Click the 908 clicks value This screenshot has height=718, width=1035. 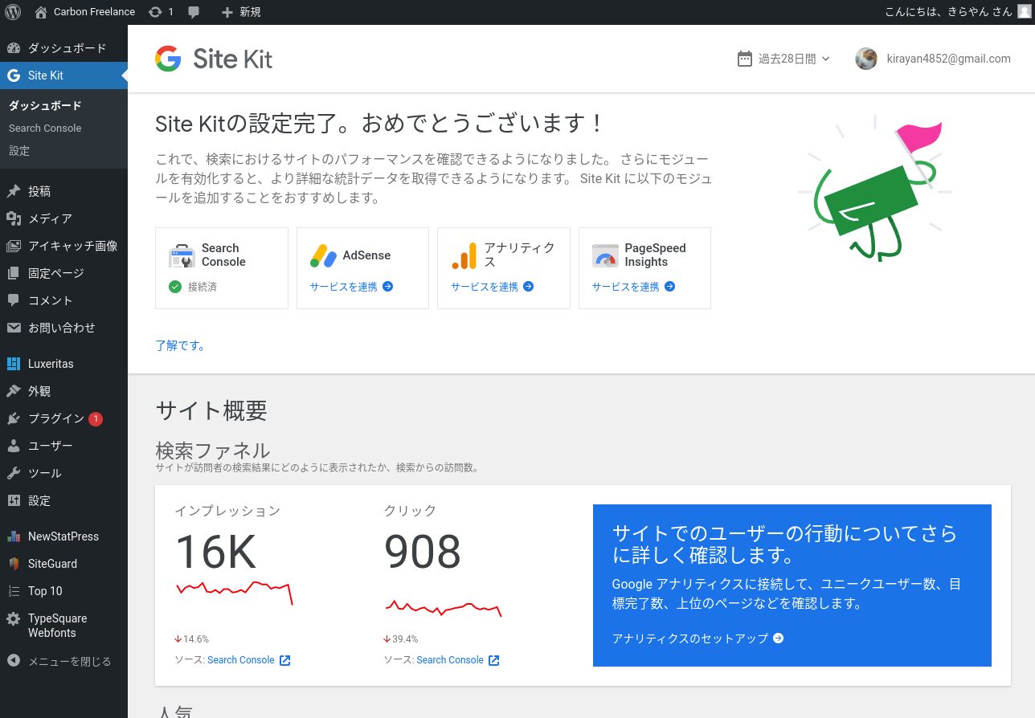tap(423, 553)
